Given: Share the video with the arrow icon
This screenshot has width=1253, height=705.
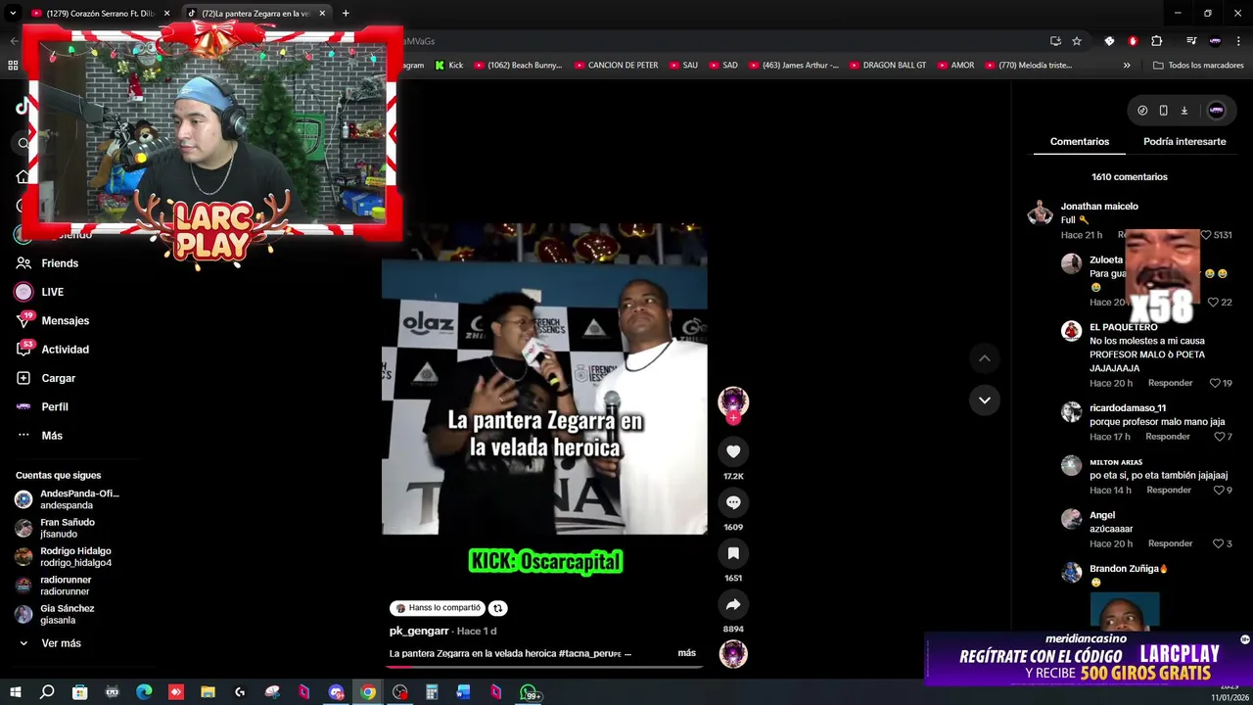Looking at the screenshot, I should click(x=733, y=604).
